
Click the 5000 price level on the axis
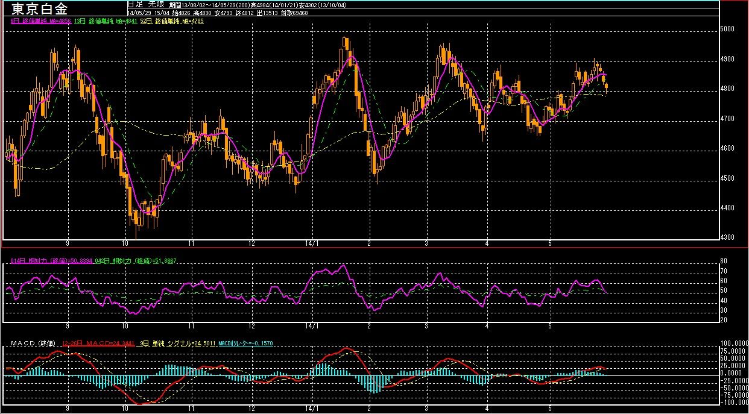(x=728, y=29)
